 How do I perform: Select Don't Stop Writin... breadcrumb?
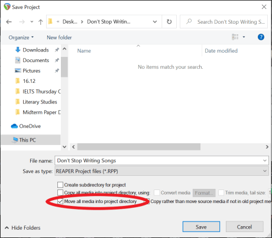pyautogui.click(x=109, y=22)
